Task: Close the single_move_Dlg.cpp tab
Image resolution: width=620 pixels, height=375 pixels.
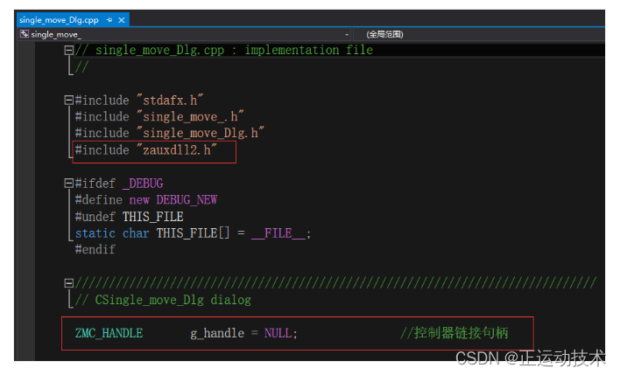Action: 121,19
